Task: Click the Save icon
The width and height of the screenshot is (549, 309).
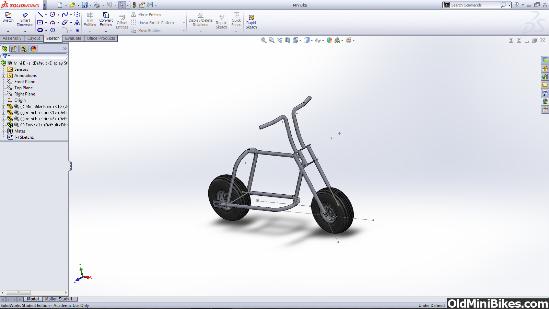Action: point(84,5)
